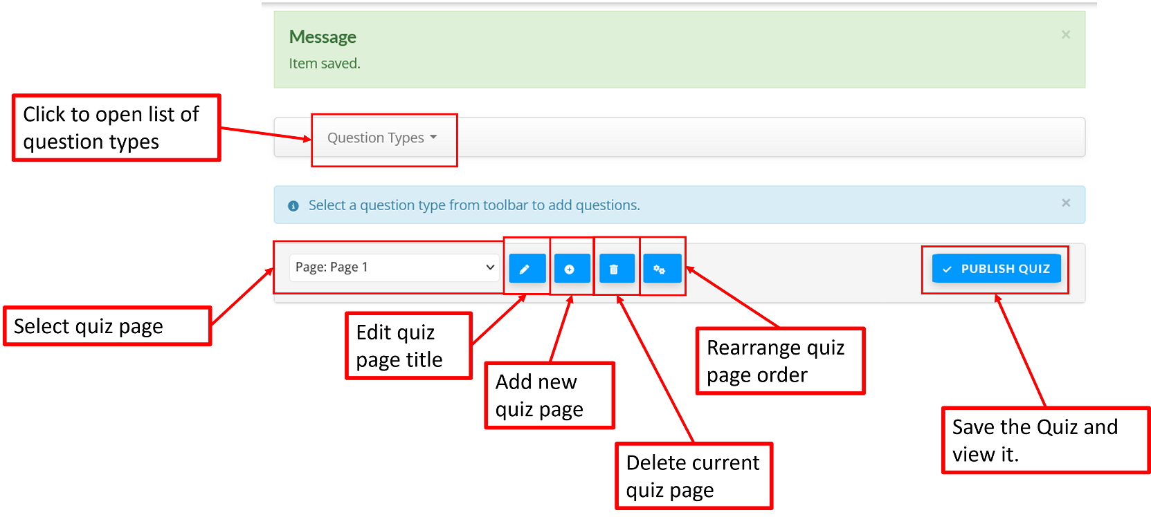Open the Page: Page 1 selector
Image resolution: width=1151 pixels, height=517 pixels.
(x=395, y=267)
